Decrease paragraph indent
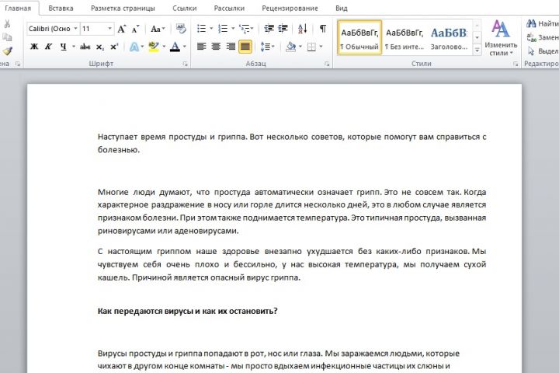559x373 pixels. click(269, 29)
